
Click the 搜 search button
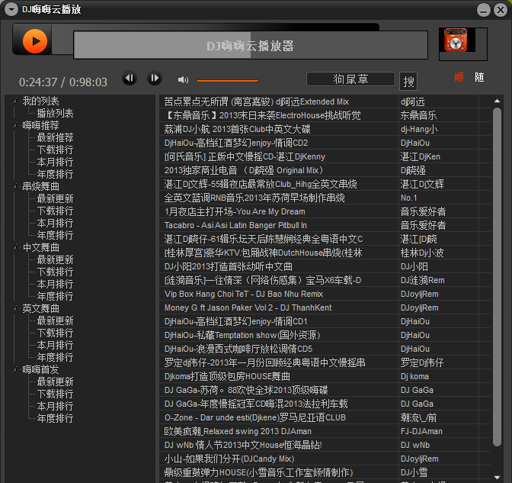[x=408, y=81]
